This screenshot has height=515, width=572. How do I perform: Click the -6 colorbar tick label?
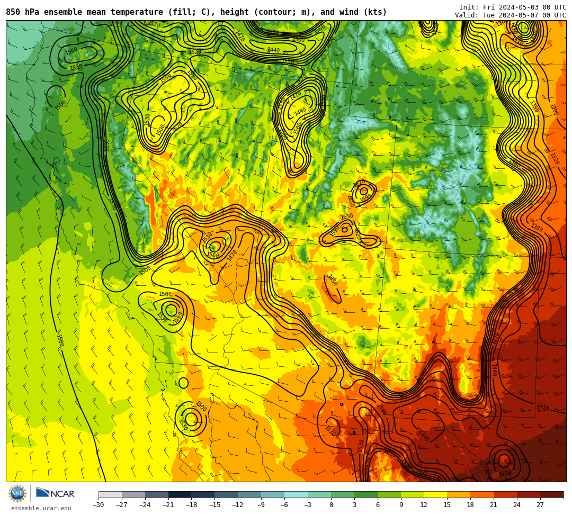(284, 505)
